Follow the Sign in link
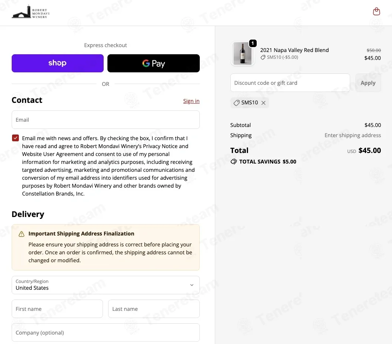Image resolution: width=392 pixels, height=344 pixels. (x=191, y=101)
